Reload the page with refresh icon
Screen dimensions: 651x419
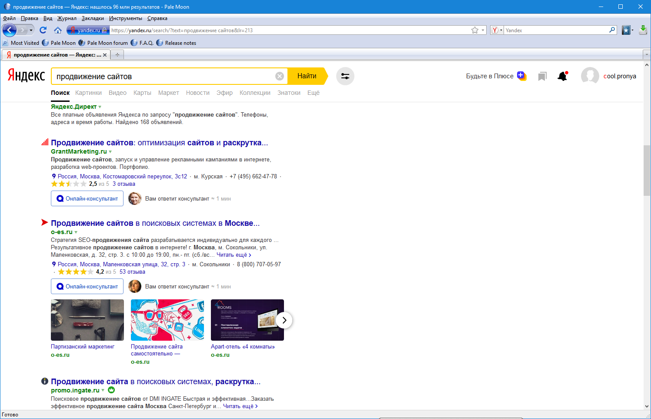coord(43,30)
